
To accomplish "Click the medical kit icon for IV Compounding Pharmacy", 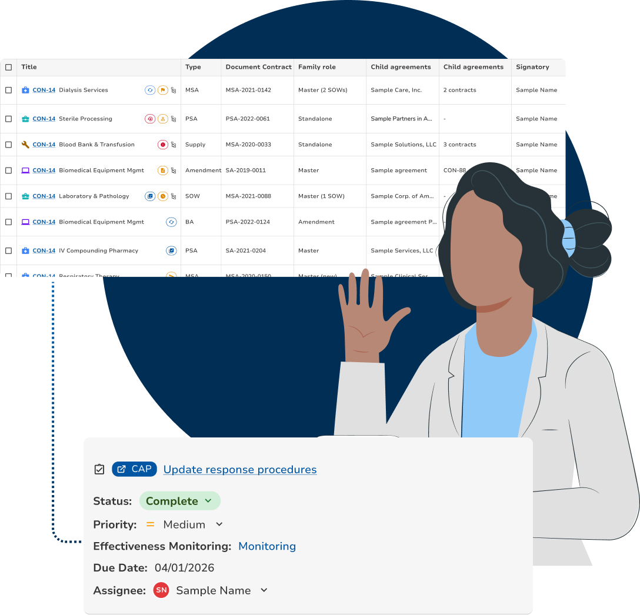I will pos(25,250).
